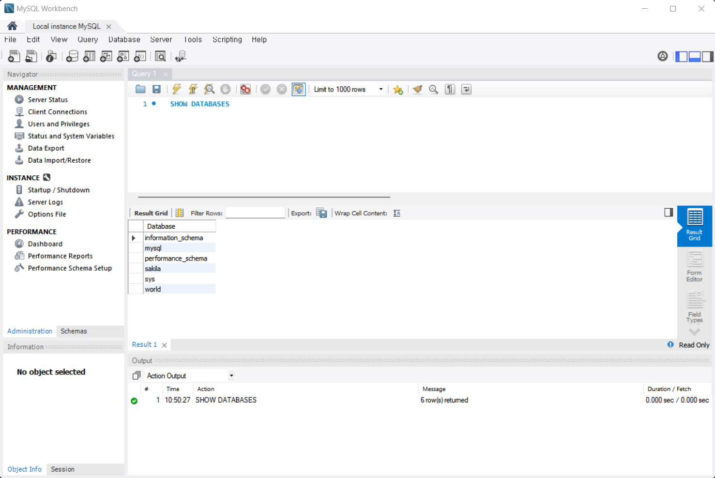The width and height of the screenshot is (715, 478).
Task: Toggle result grid form view icon
Action: pyautogui.click(x=180, y=213)
